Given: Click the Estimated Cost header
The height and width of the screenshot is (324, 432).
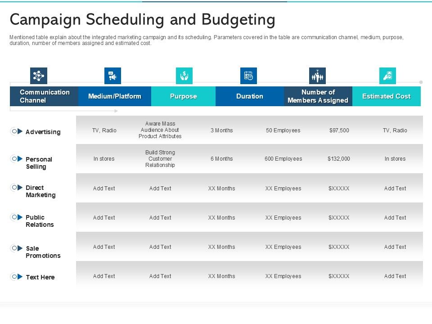Looking at the screenshot, I should point(386,96).
